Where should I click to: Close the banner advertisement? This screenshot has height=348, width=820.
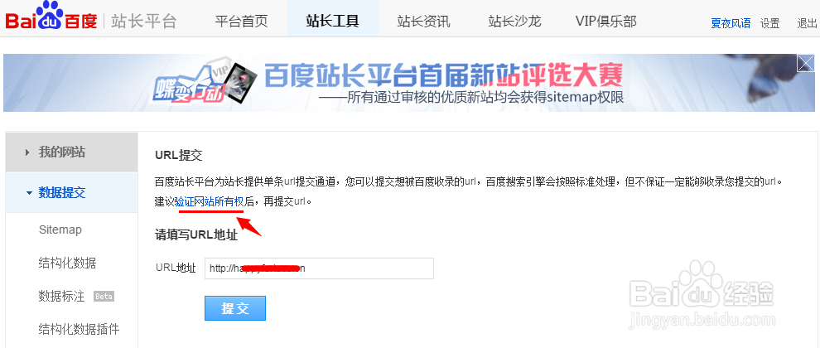pyautogui.click(x=805, y=63)
